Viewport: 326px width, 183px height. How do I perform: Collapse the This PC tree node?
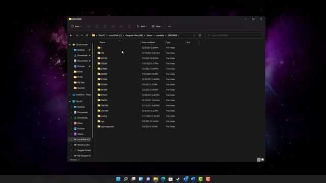70,102
